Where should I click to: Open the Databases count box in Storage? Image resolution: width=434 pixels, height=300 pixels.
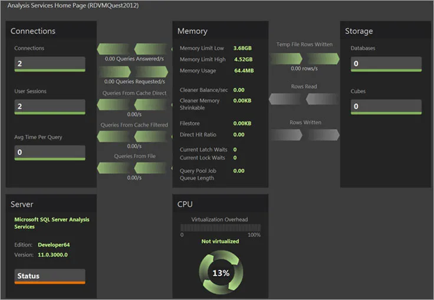click(386, 64)
